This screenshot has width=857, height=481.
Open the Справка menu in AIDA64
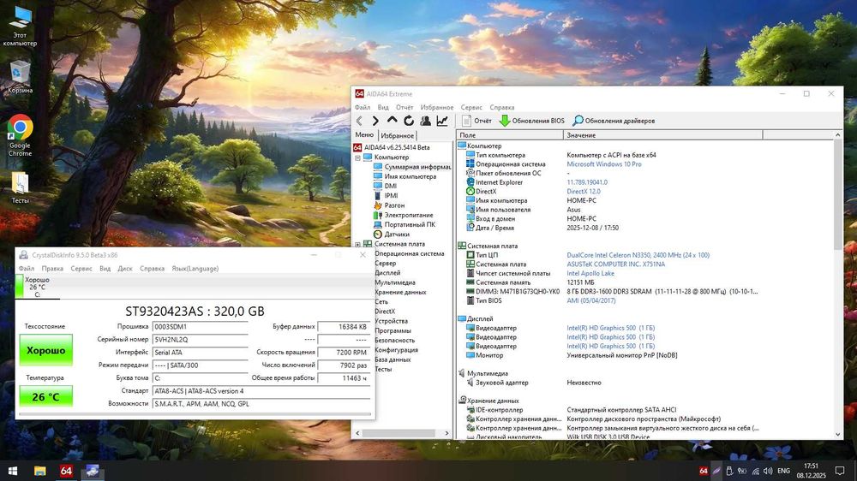[x=501, y=108]
